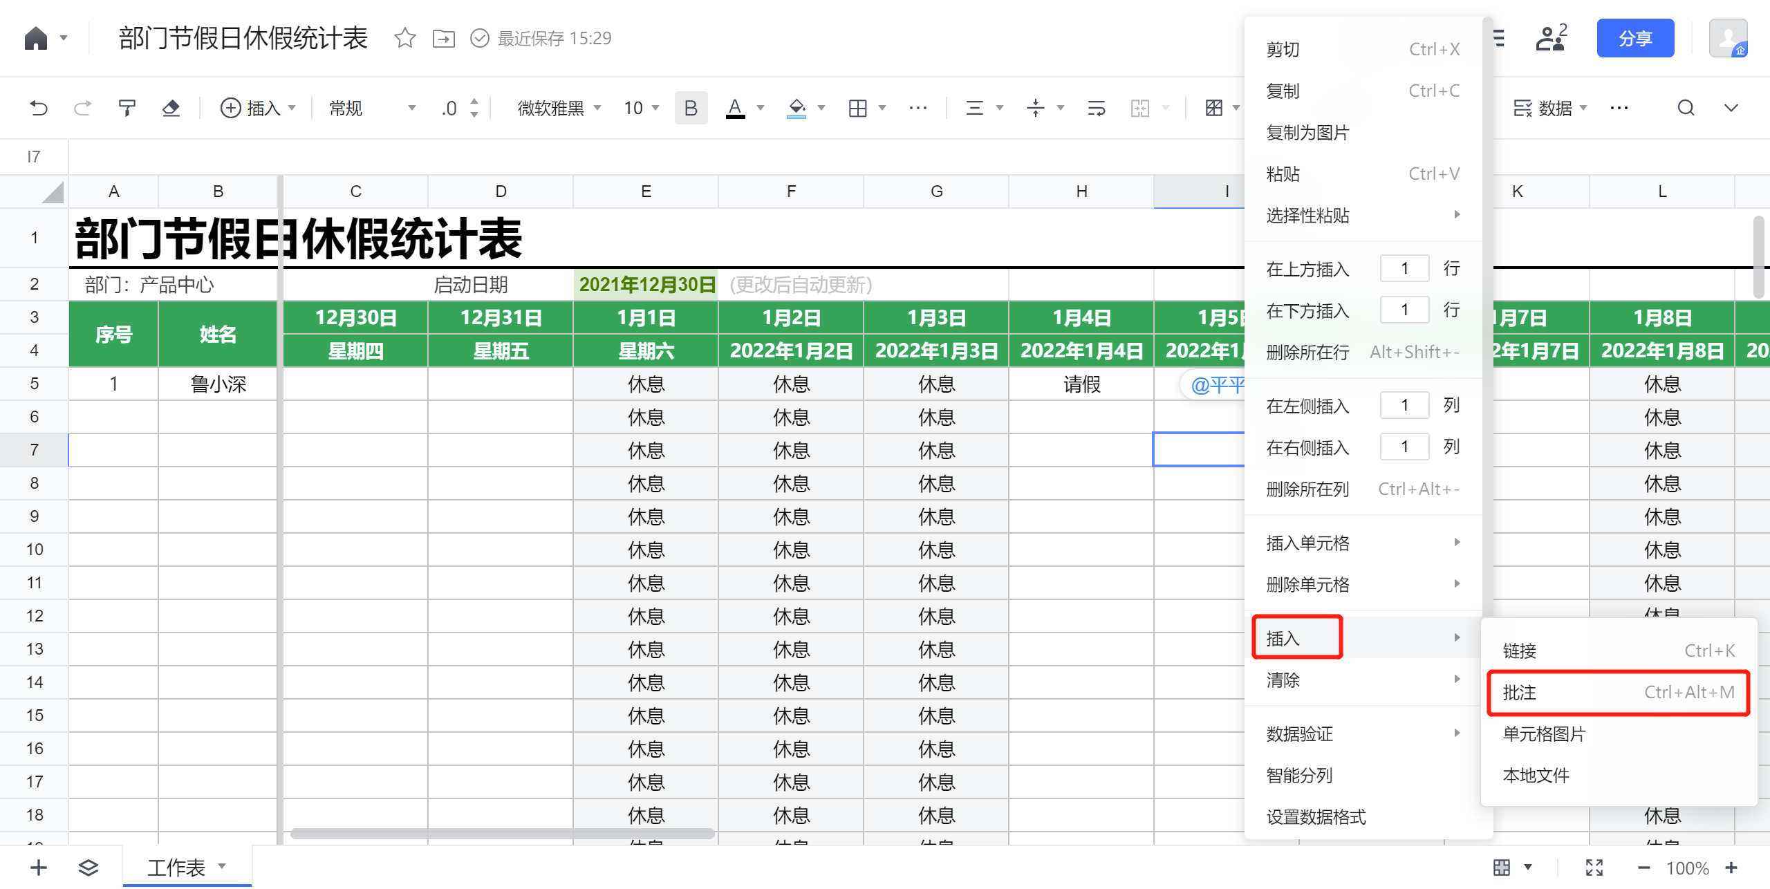Click the move-to-folder icon
The width and height of the screenshot is (1770, 889).
click(443, 38)
